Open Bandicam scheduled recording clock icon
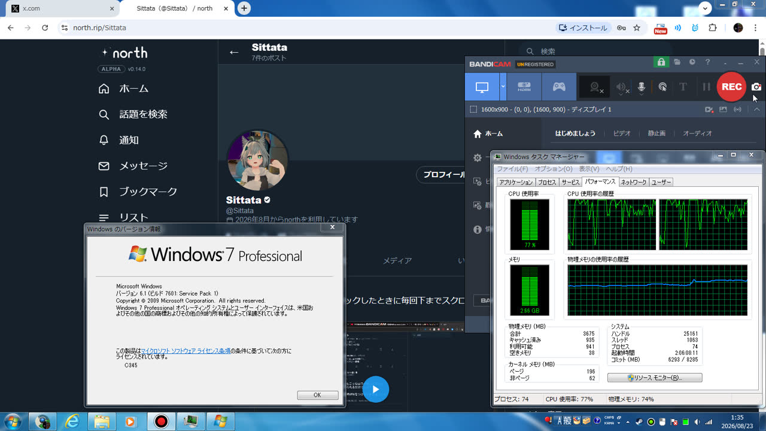Screen dimensions: 766x431 point(692,62)
